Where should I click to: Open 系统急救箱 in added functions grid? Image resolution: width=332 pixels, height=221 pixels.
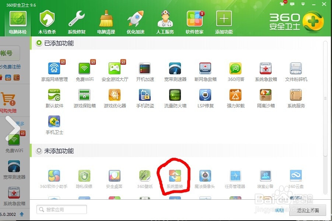266,72
